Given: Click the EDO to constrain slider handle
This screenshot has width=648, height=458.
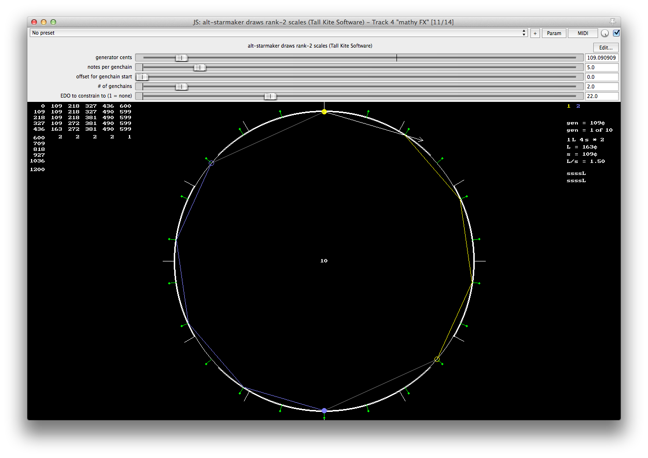Looking at the screenshot, I should tap(270, 96).
